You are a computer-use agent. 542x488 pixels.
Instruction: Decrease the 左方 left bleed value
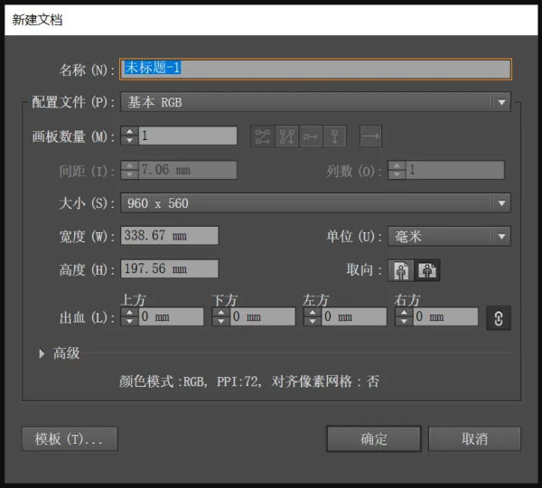tap(313, 322)
